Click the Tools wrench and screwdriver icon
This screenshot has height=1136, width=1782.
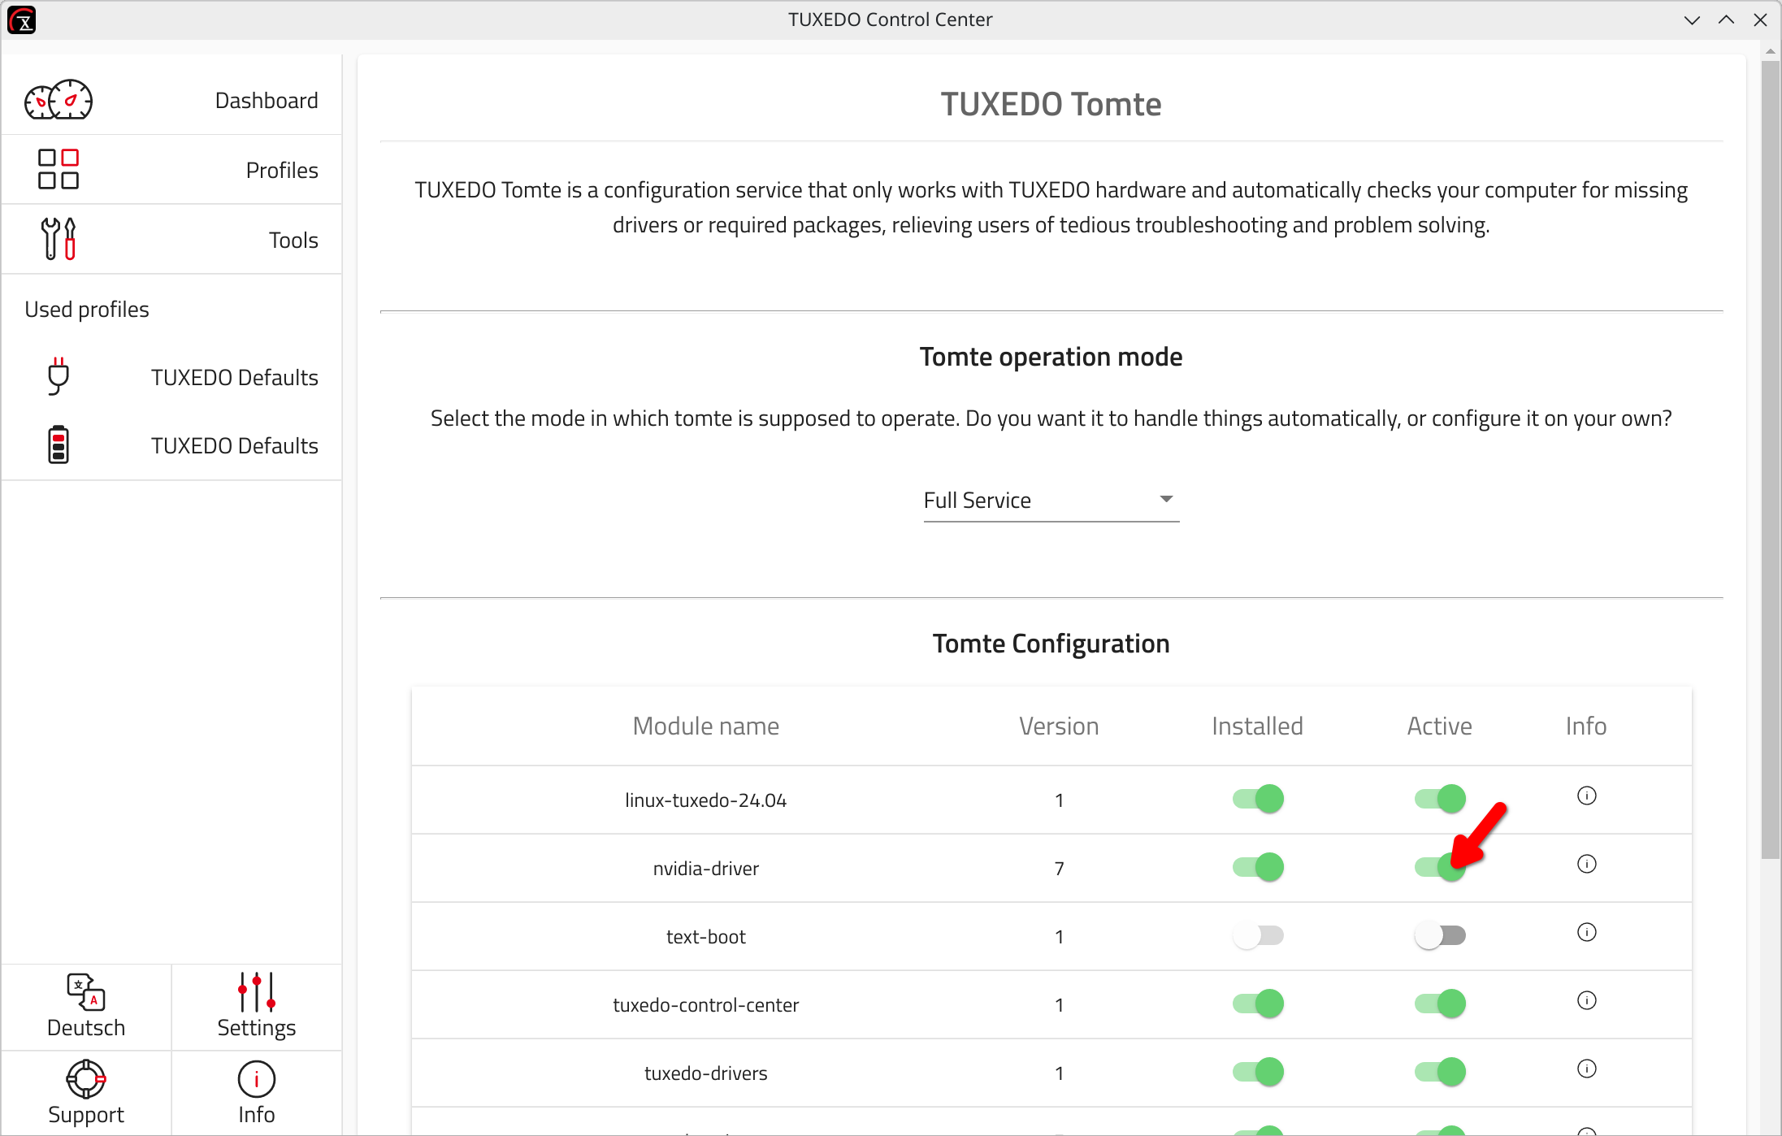[59, 239]
